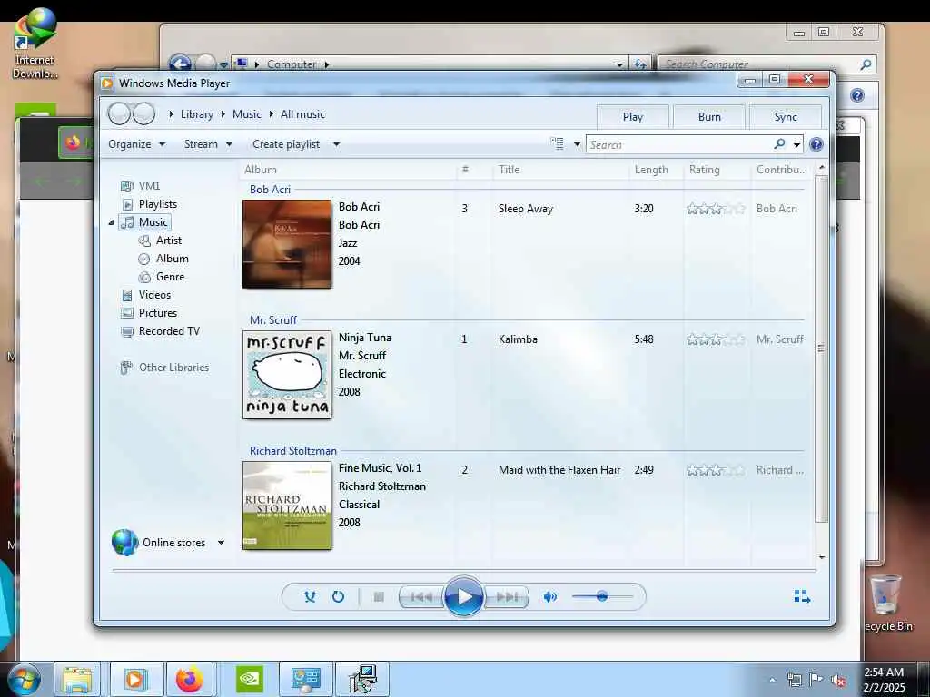This screenshot has width=930, height=697.
Task: Click the Bob Acri album cover
Action: point(287,244)
